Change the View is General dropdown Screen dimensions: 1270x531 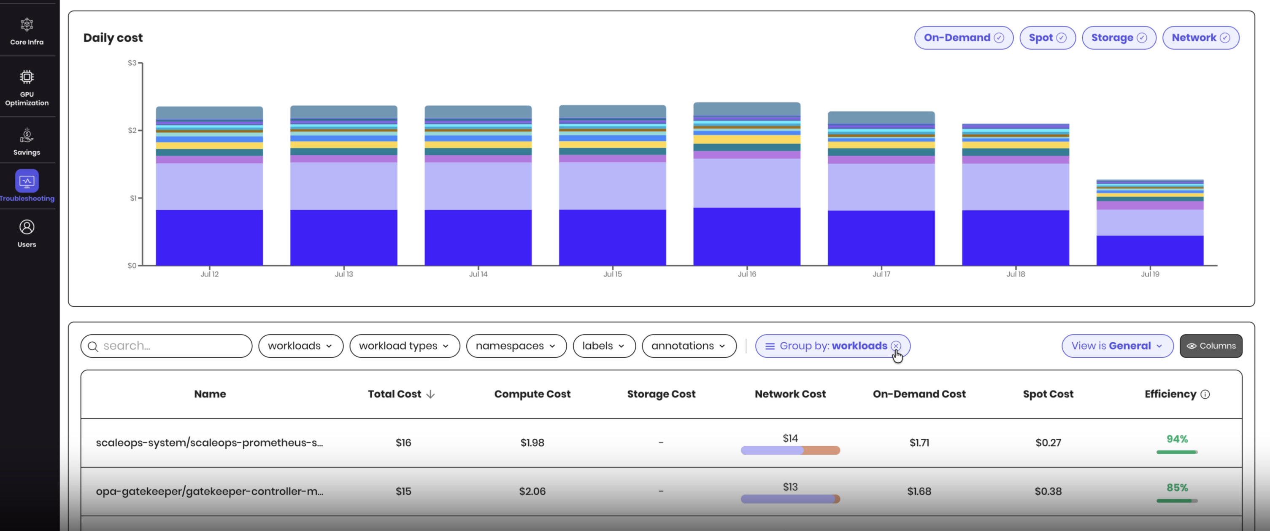click(x=1117, y=346)
